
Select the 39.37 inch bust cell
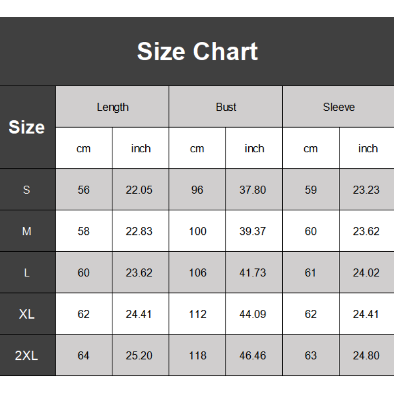253,231
